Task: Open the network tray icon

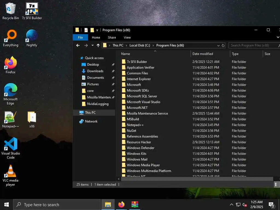Action: click(x=238, y=205)
